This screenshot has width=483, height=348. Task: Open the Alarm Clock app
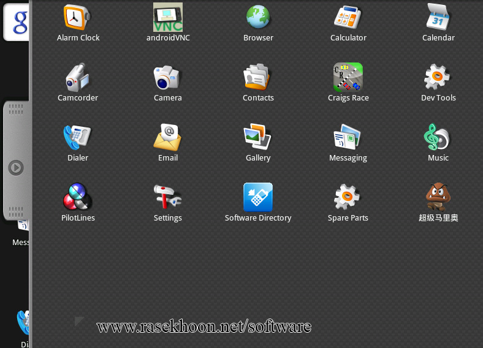(78, 18)
